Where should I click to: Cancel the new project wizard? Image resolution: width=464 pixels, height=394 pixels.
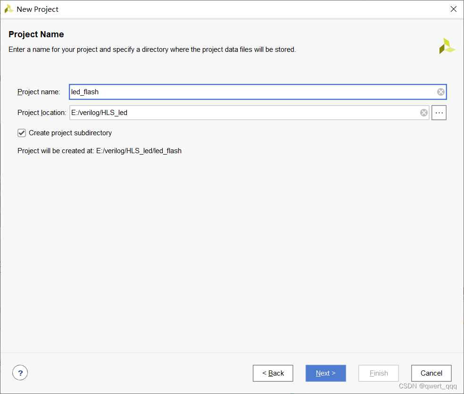point(431,373)
